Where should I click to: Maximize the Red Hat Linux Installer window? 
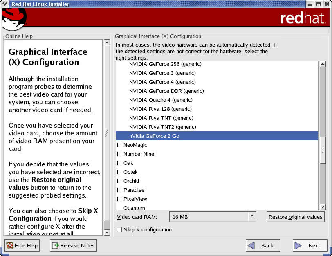pyautogui.click(x=319, y=4)
